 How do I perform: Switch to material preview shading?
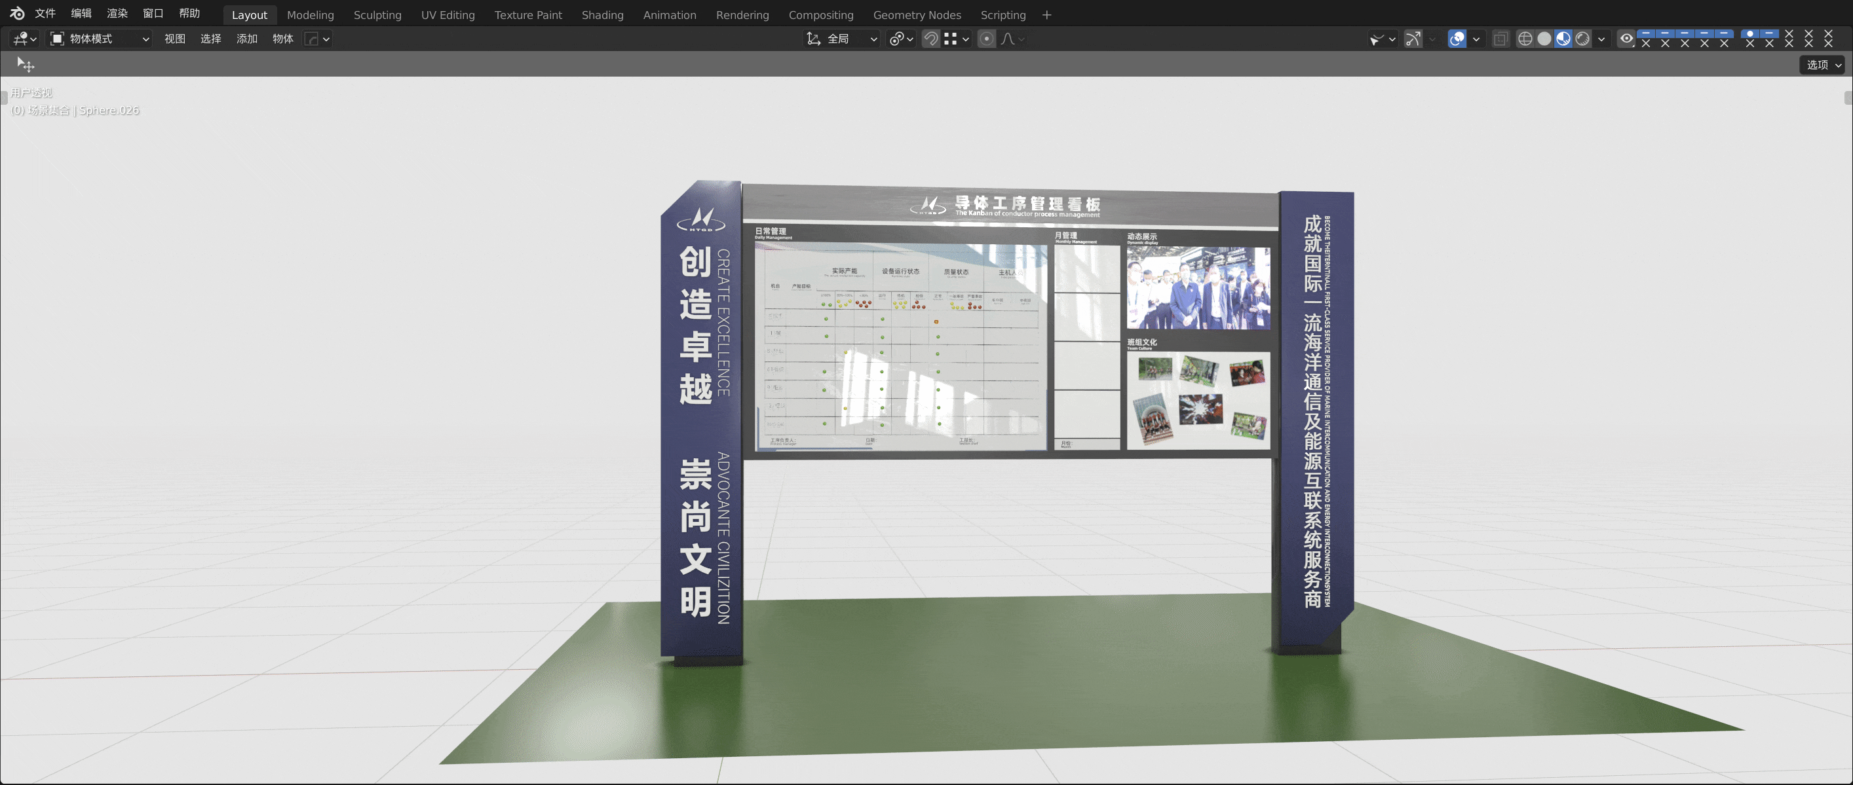pos(1563,39)
